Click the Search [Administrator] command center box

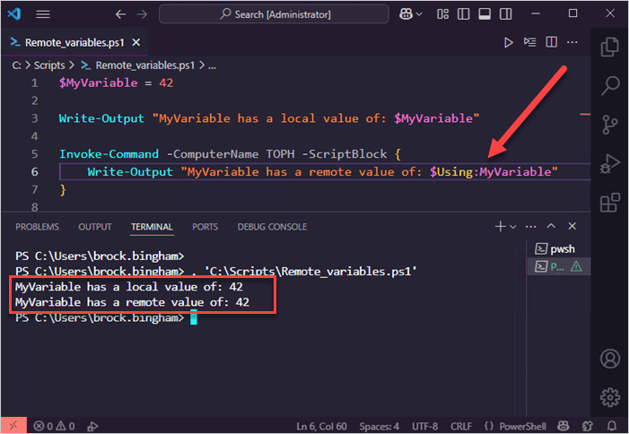[274, 14]
